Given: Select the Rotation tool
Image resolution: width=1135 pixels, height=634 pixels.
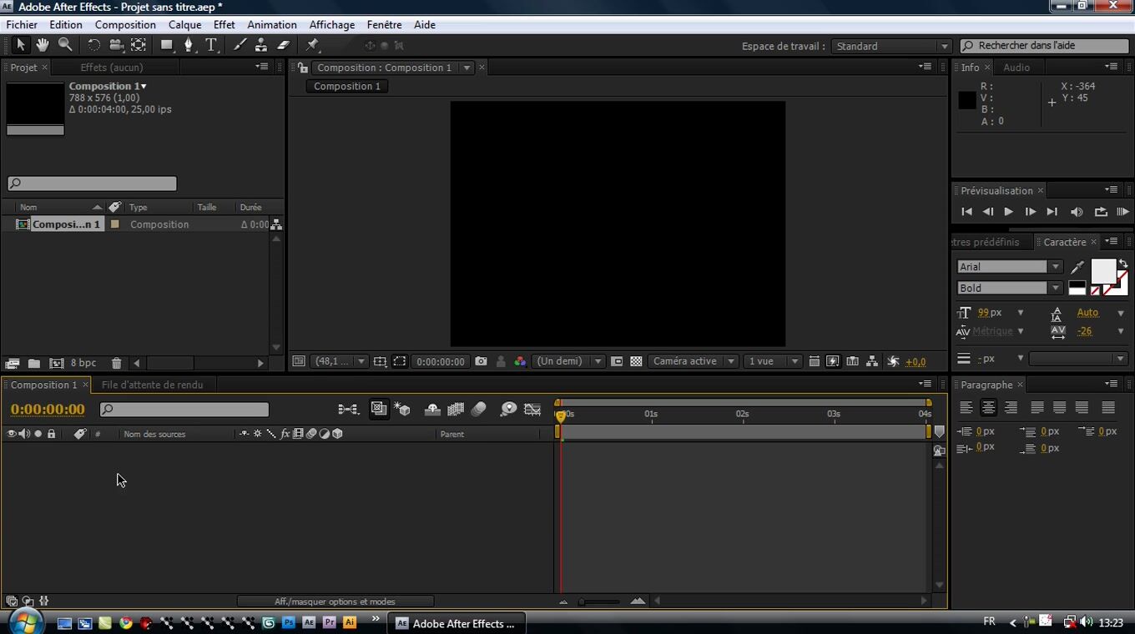Looking at the screenshot, I should coord(93,45).
